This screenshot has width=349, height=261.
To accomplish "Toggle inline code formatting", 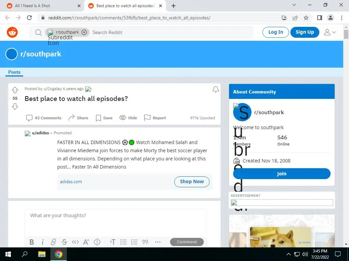I will pyautogui.click(x=75, y=242).
